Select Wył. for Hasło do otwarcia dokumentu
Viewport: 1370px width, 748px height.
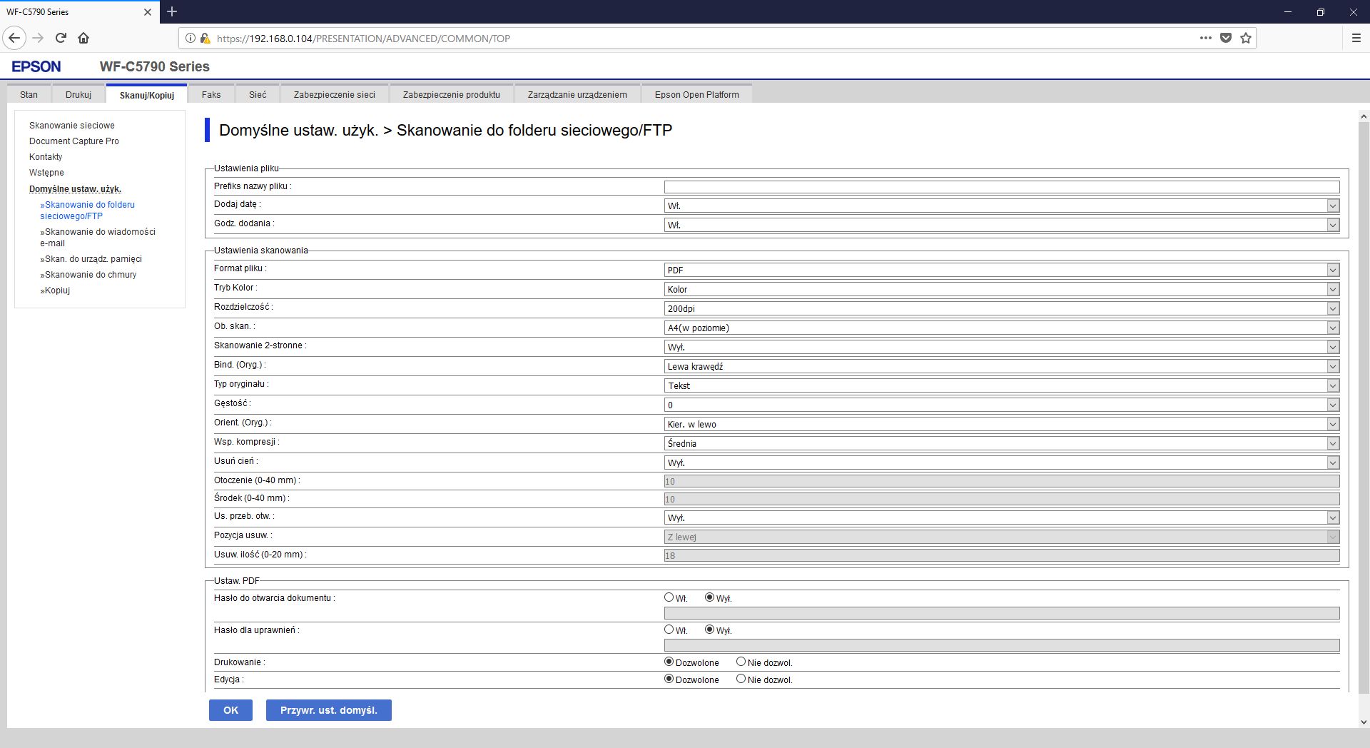[709, 597]
